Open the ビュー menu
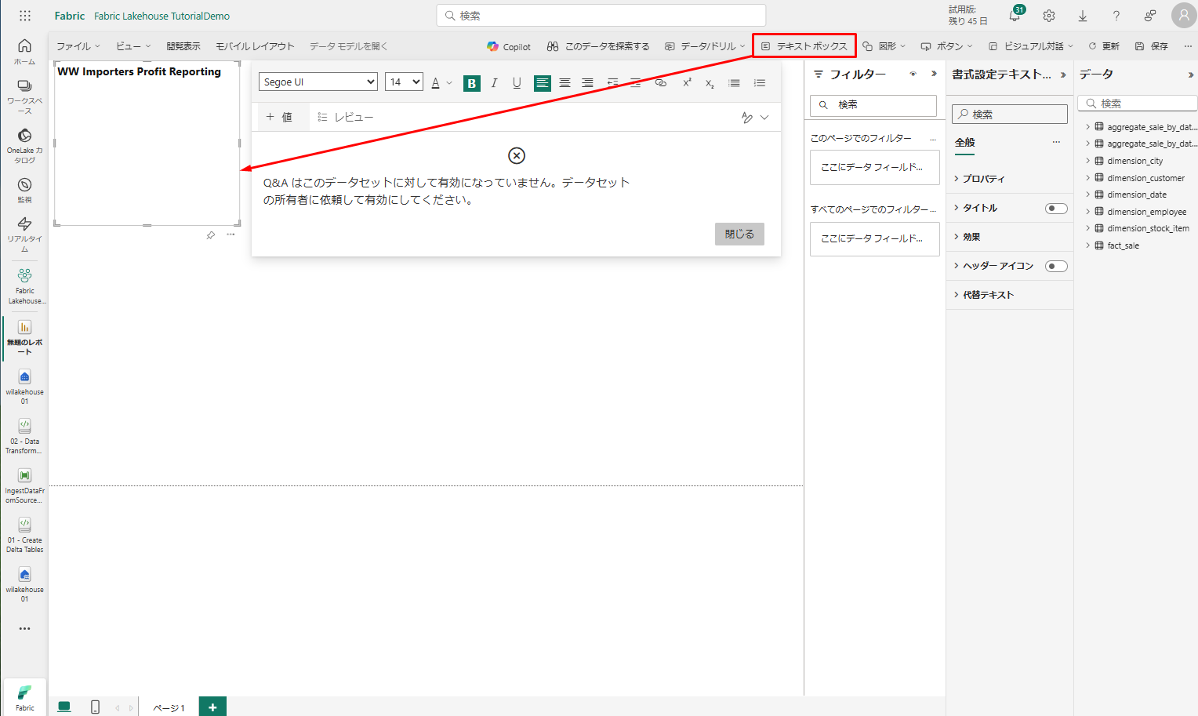 click(133, 46)
